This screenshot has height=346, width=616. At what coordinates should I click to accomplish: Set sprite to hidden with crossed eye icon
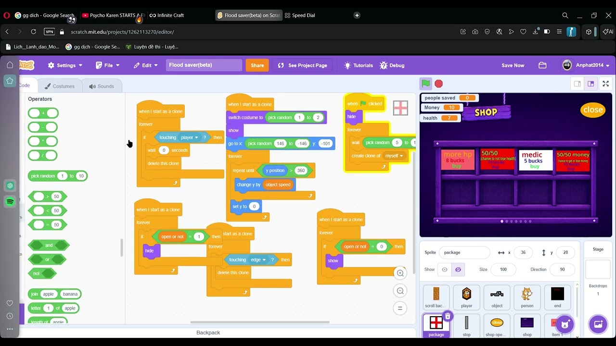[x=458, y=270]
